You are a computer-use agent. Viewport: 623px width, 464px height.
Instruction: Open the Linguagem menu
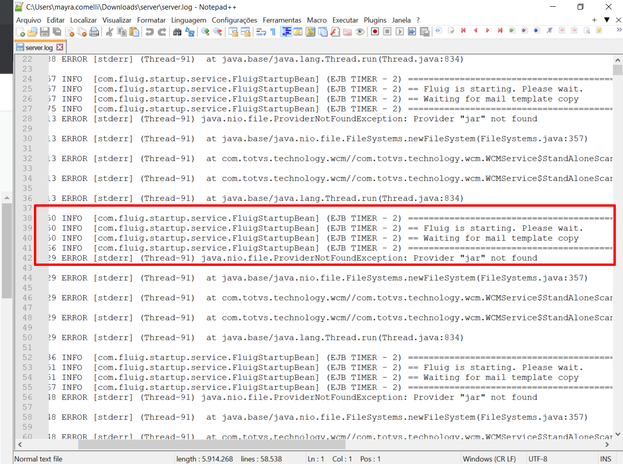pos(189,20)
